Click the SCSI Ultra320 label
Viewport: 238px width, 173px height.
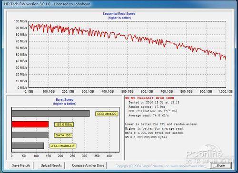tap(107, 114)
